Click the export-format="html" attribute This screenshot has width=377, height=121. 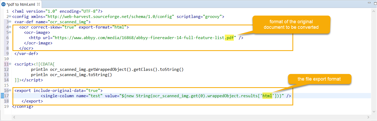tap(103, 27)
